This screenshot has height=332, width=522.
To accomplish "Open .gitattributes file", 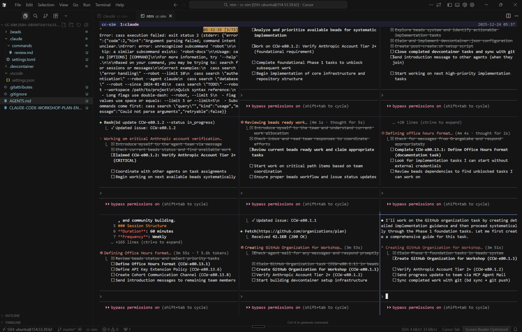I will (46, 87).
